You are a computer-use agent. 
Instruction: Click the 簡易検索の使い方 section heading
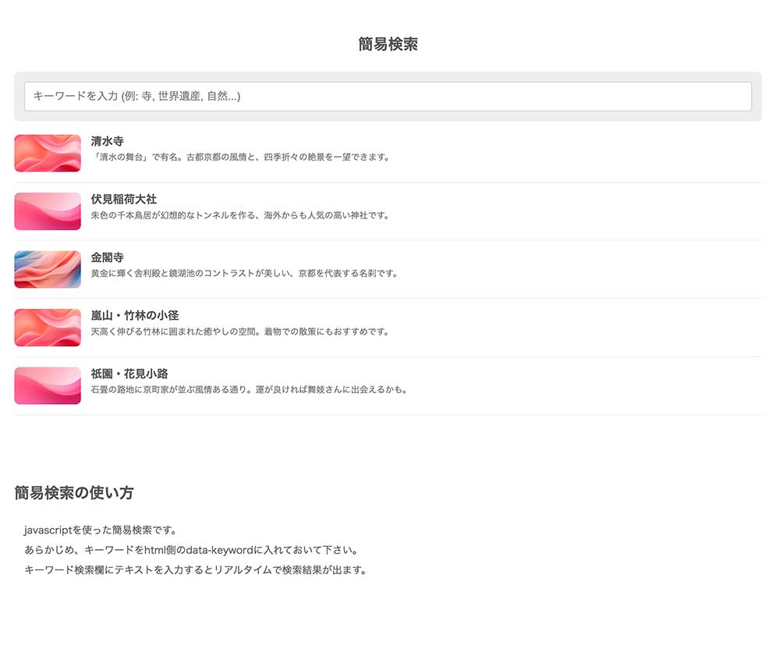[74, 493]
